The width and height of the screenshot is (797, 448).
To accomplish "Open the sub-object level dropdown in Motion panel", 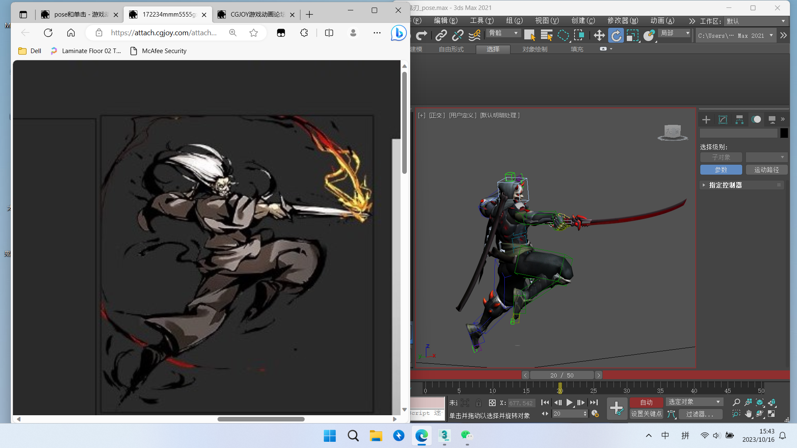I will point(766,157).
